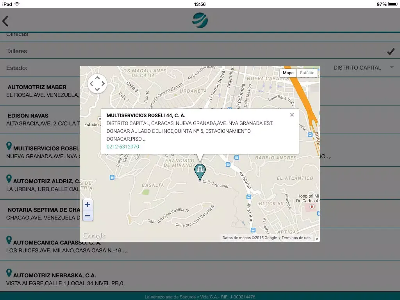Click the teal building map marker
Screen dimensions: 400x300
pos(200,172)
